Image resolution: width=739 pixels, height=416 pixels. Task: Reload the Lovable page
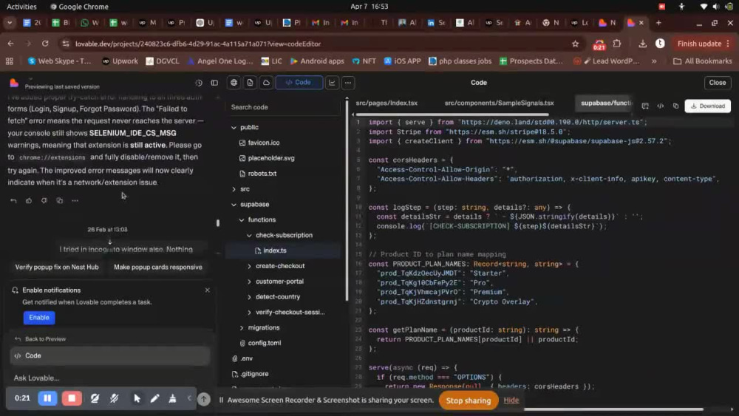pos(45,44)
